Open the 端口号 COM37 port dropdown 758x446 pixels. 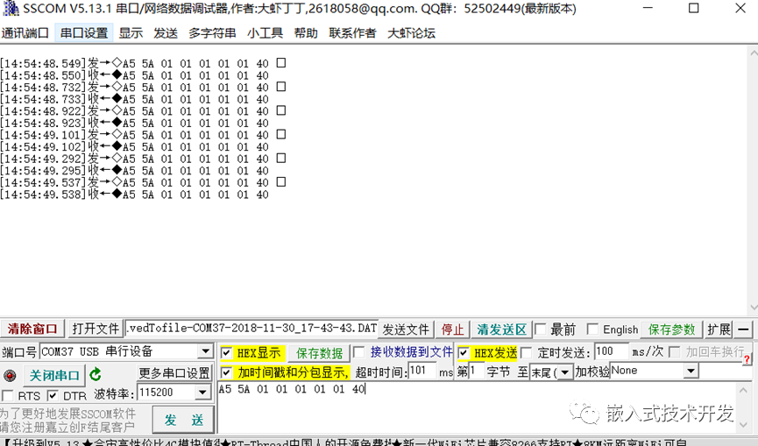point(205,351)
